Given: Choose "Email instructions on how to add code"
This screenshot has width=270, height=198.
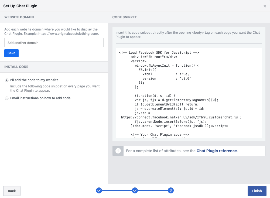Looking at the screenshot, I should 7,98.
